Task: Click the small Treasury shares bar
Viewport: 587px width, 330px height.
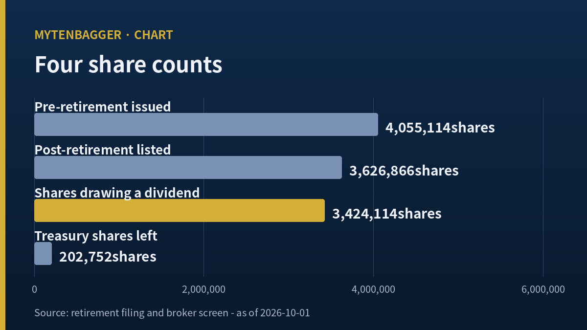Action: pyautogui.click(x=43, y=253)
